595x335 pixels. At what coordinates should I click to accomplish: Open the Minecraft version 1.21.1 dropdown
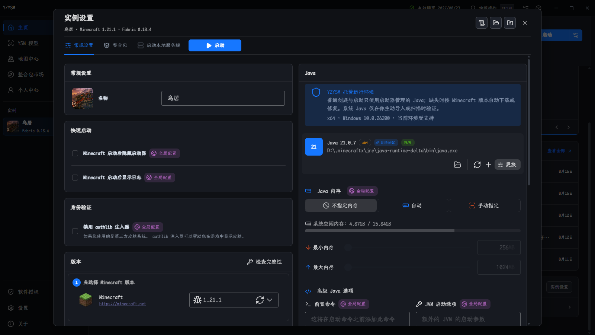click(234, 300)
